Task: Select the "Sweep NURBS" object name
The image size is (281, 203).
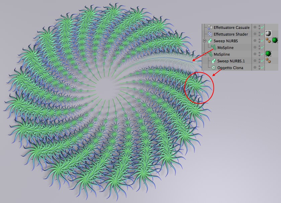Action: pos(226,41)
